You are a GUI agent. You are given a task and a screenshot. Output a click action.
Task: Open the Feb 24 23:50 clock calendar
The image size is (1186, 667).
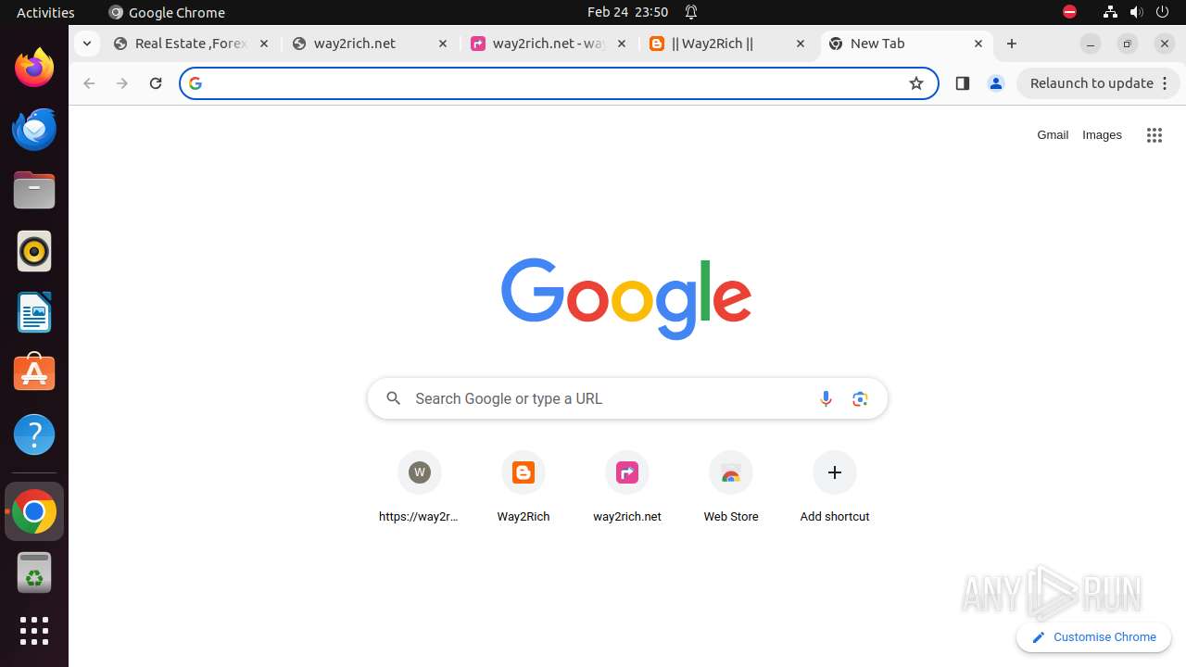627,12
